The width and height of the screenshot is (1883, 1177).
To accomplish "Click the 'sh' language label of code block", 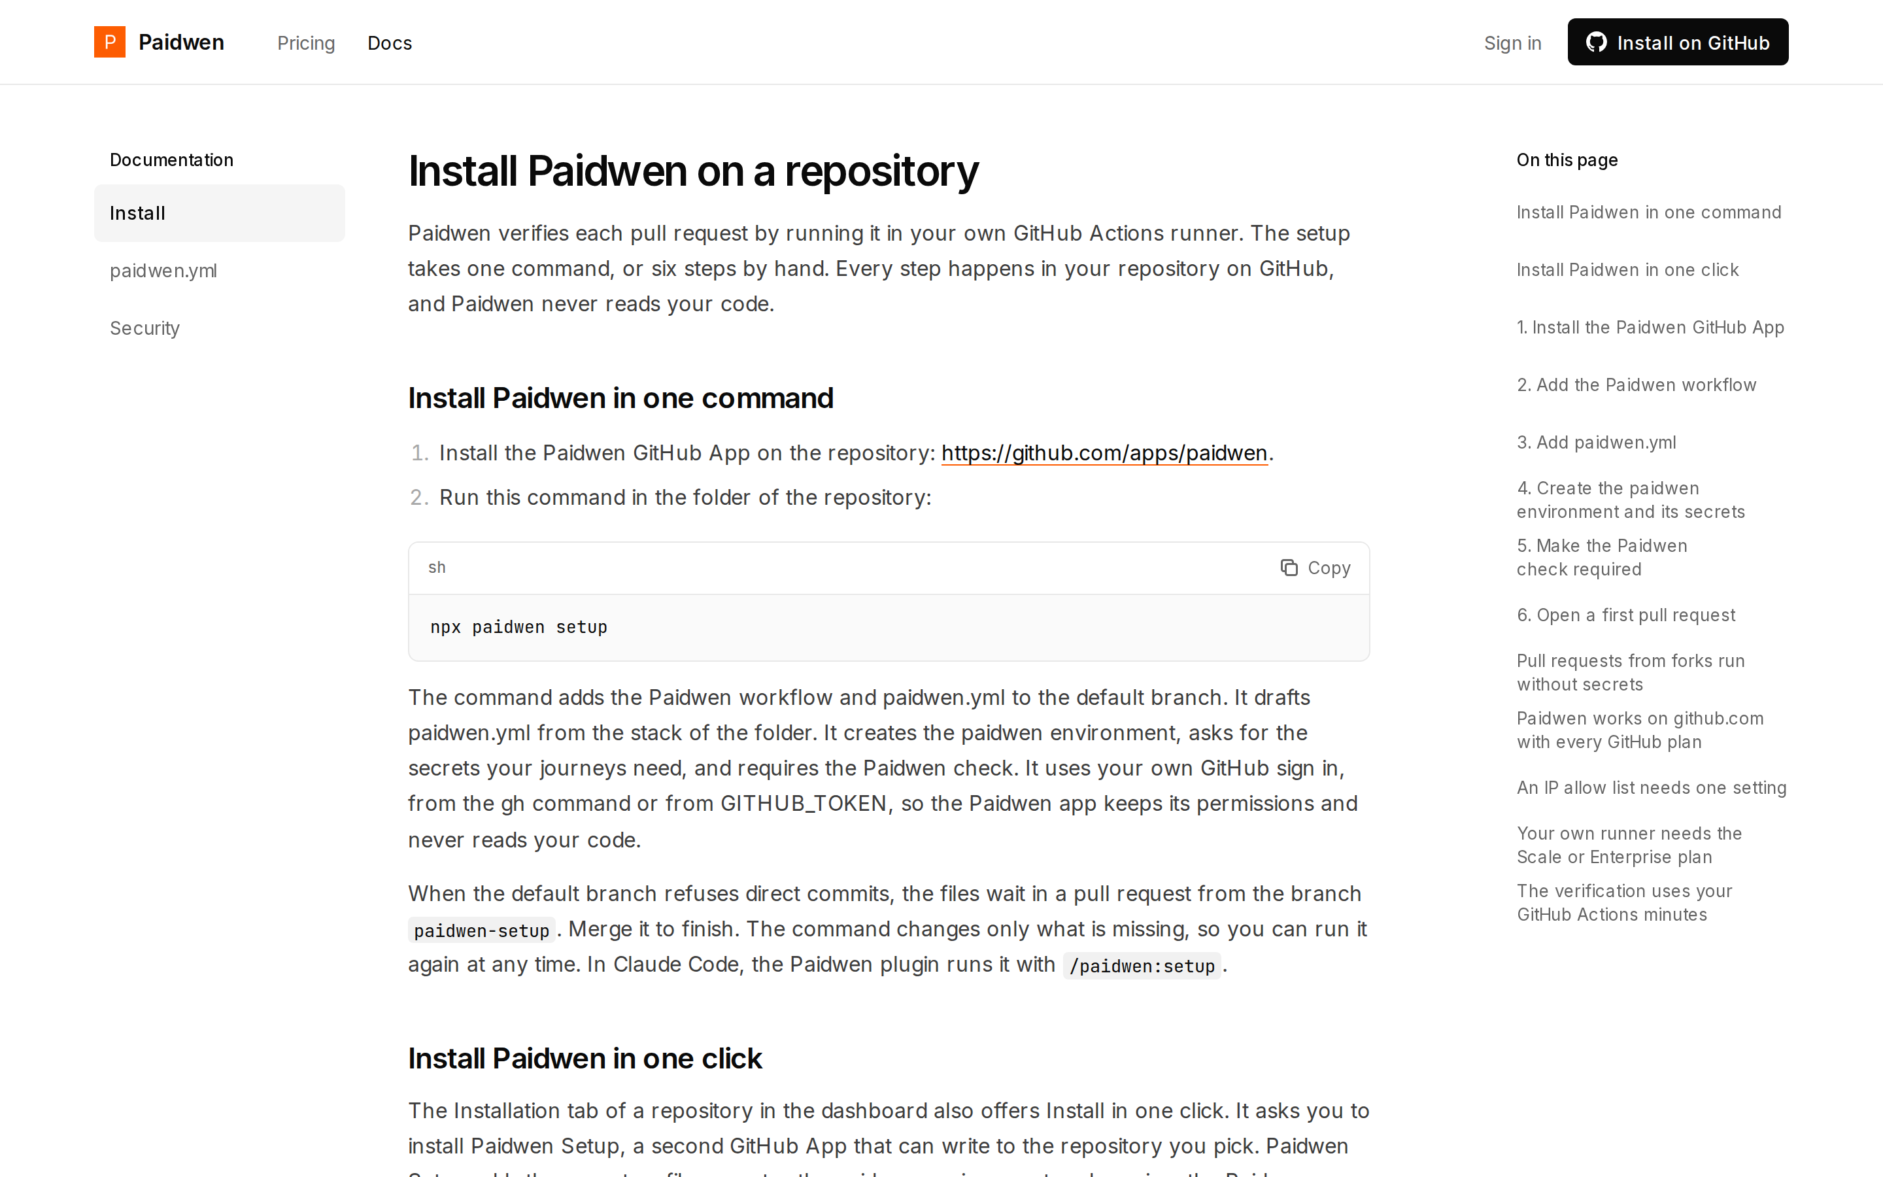I will tap(437, 568).
